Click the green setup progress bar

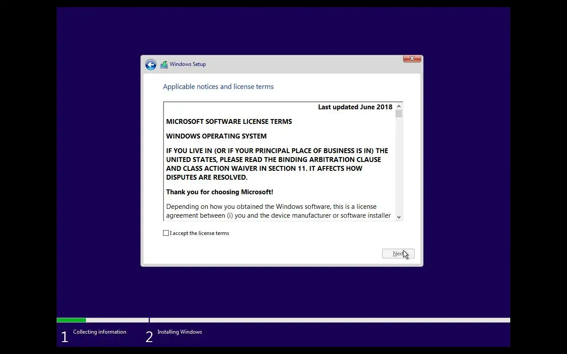click(x=71, y=320)
